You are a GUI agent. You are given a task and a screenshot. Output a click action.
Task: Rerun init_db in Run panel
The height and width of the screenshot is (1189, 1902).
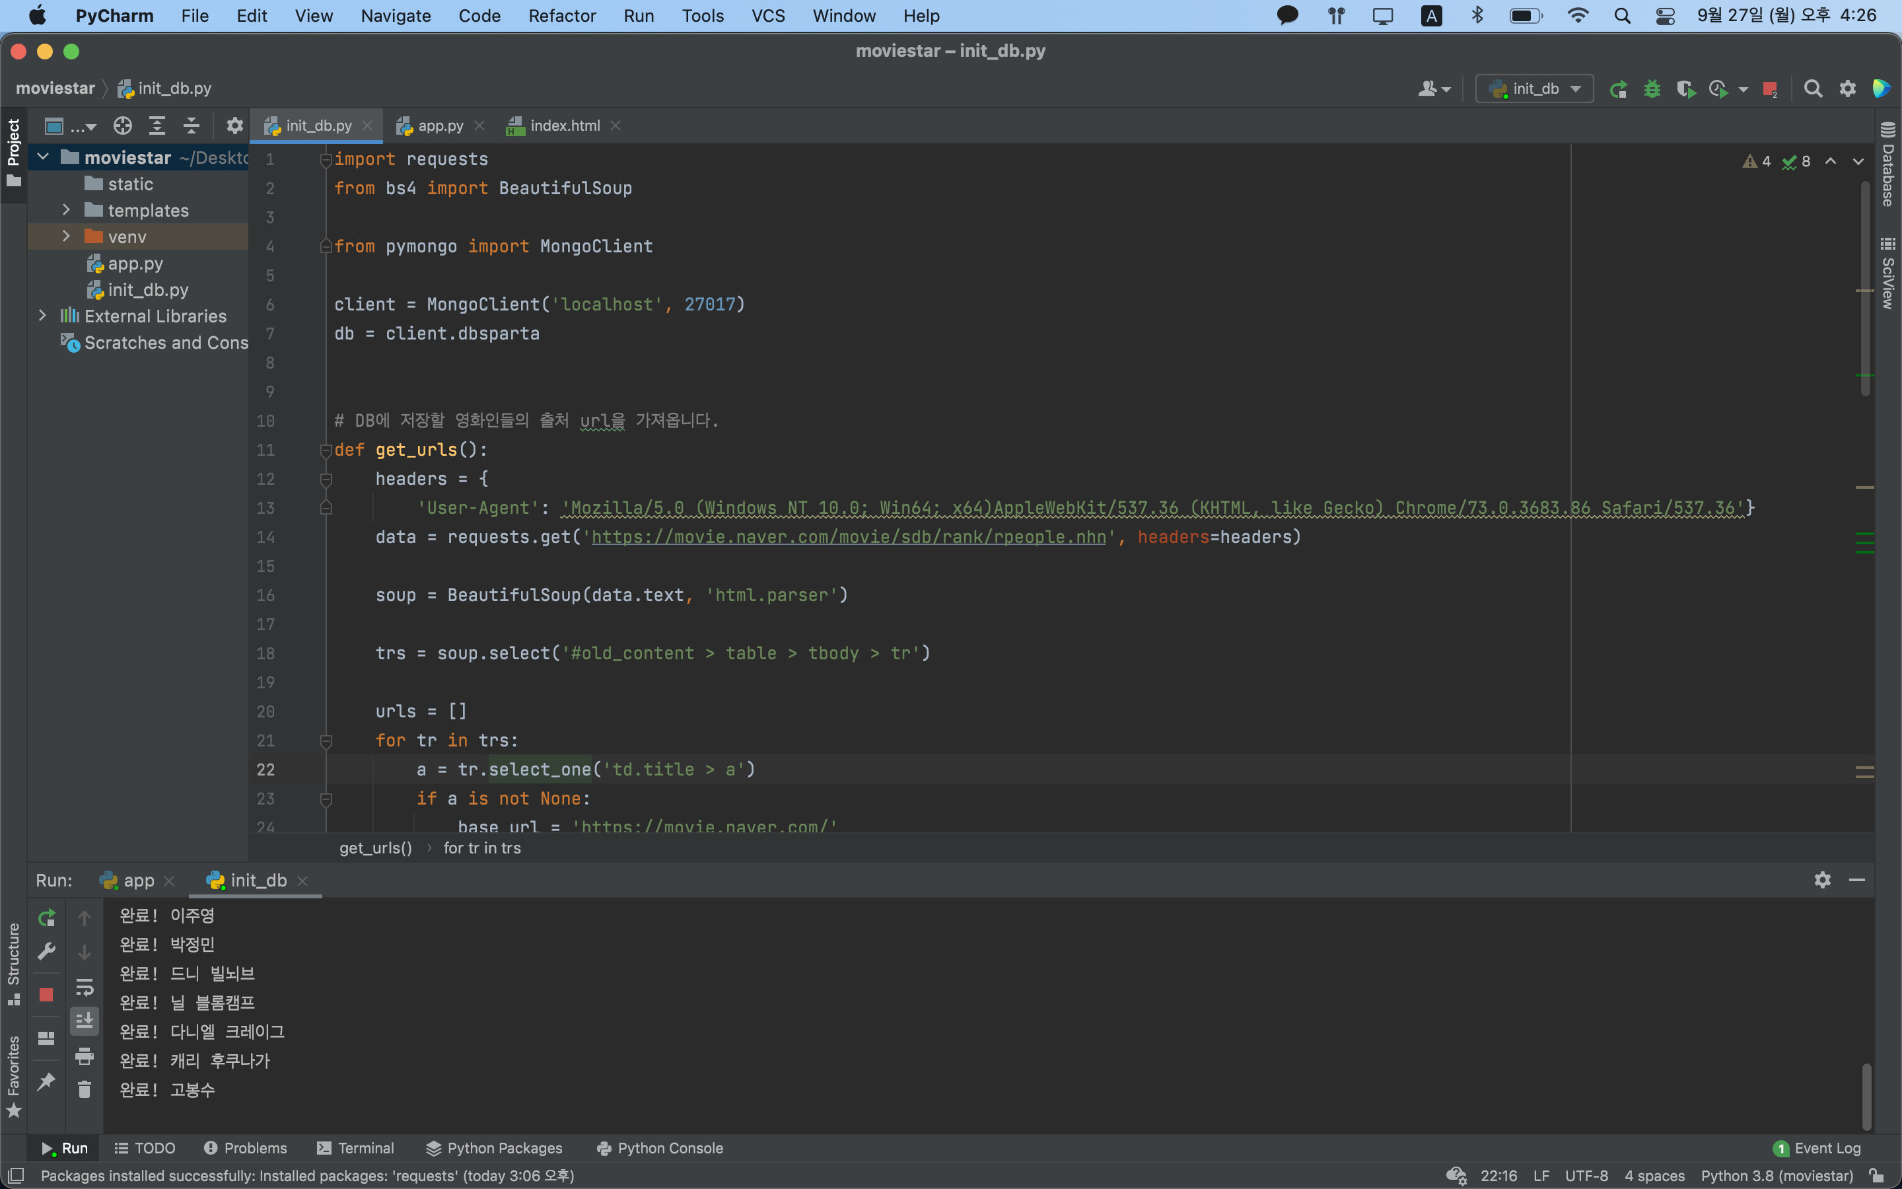(46, 917)
